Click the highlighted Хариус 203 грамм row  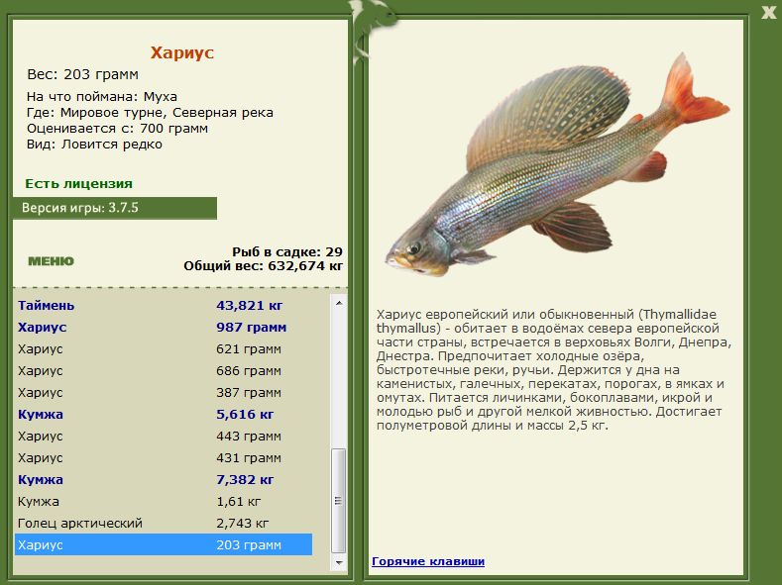point(164,544)
